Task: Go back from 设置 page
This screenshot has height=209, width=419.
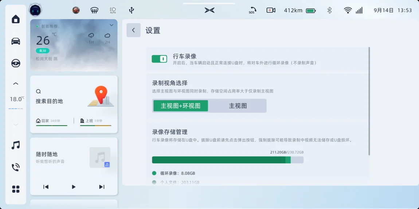Action: pos(133,31)
